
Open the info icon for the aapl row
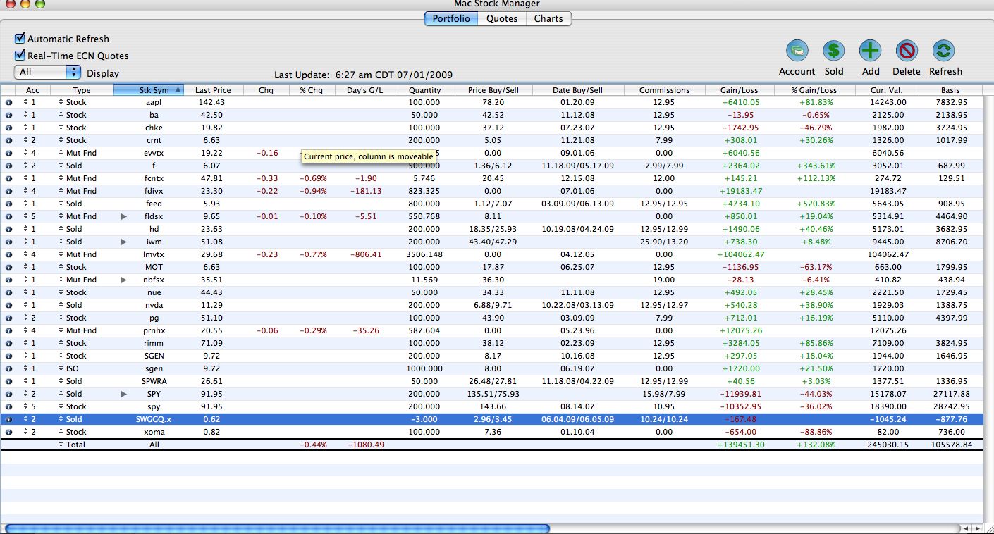pyautogui.click(x=7, y=102)
